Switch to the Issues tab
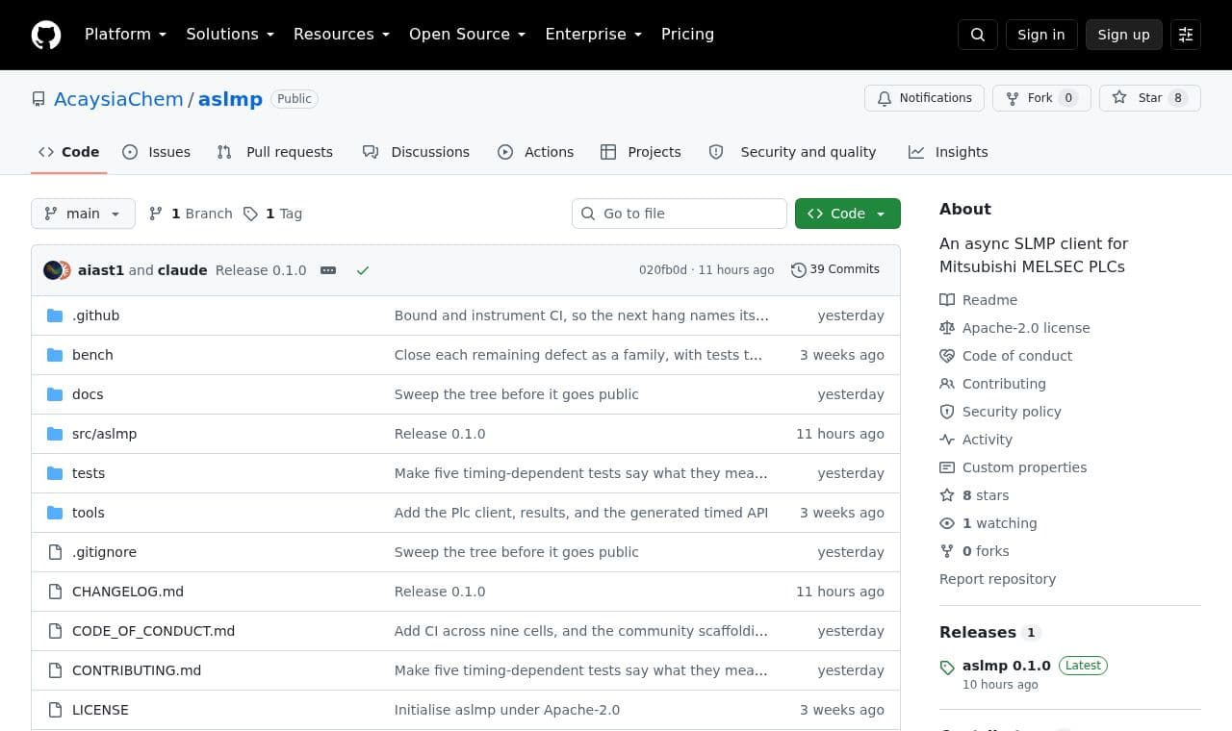 click(157, 152)
